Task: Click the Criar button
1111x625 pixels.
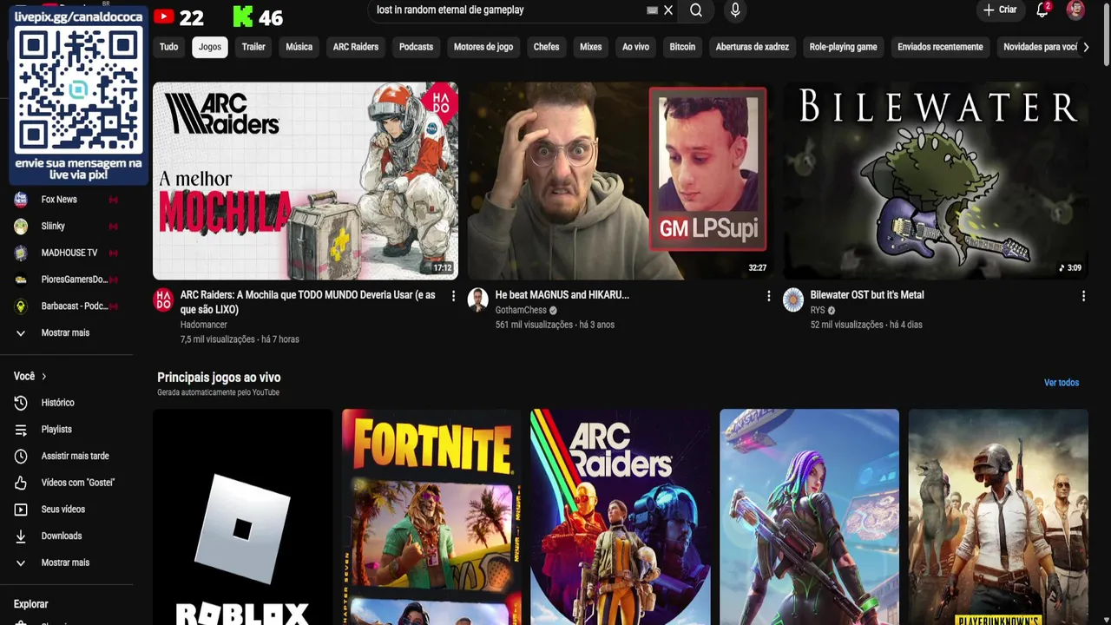Action: 999,10
